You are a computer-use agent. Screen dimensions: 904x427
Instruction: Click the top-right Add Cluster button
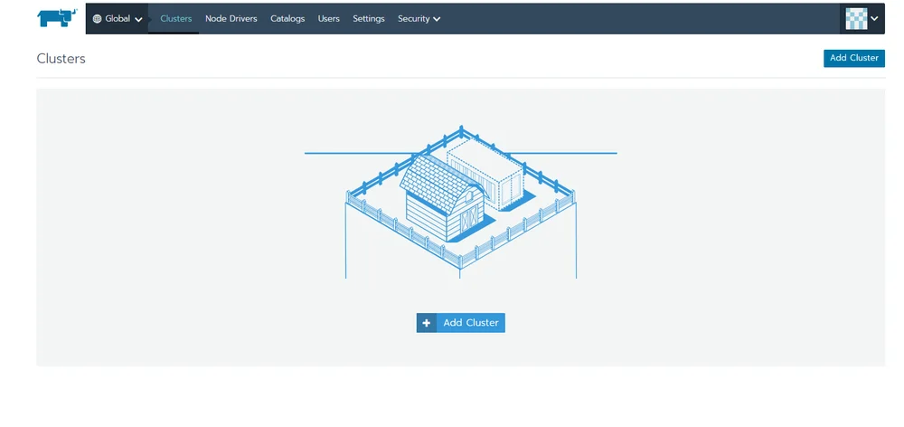854,58
